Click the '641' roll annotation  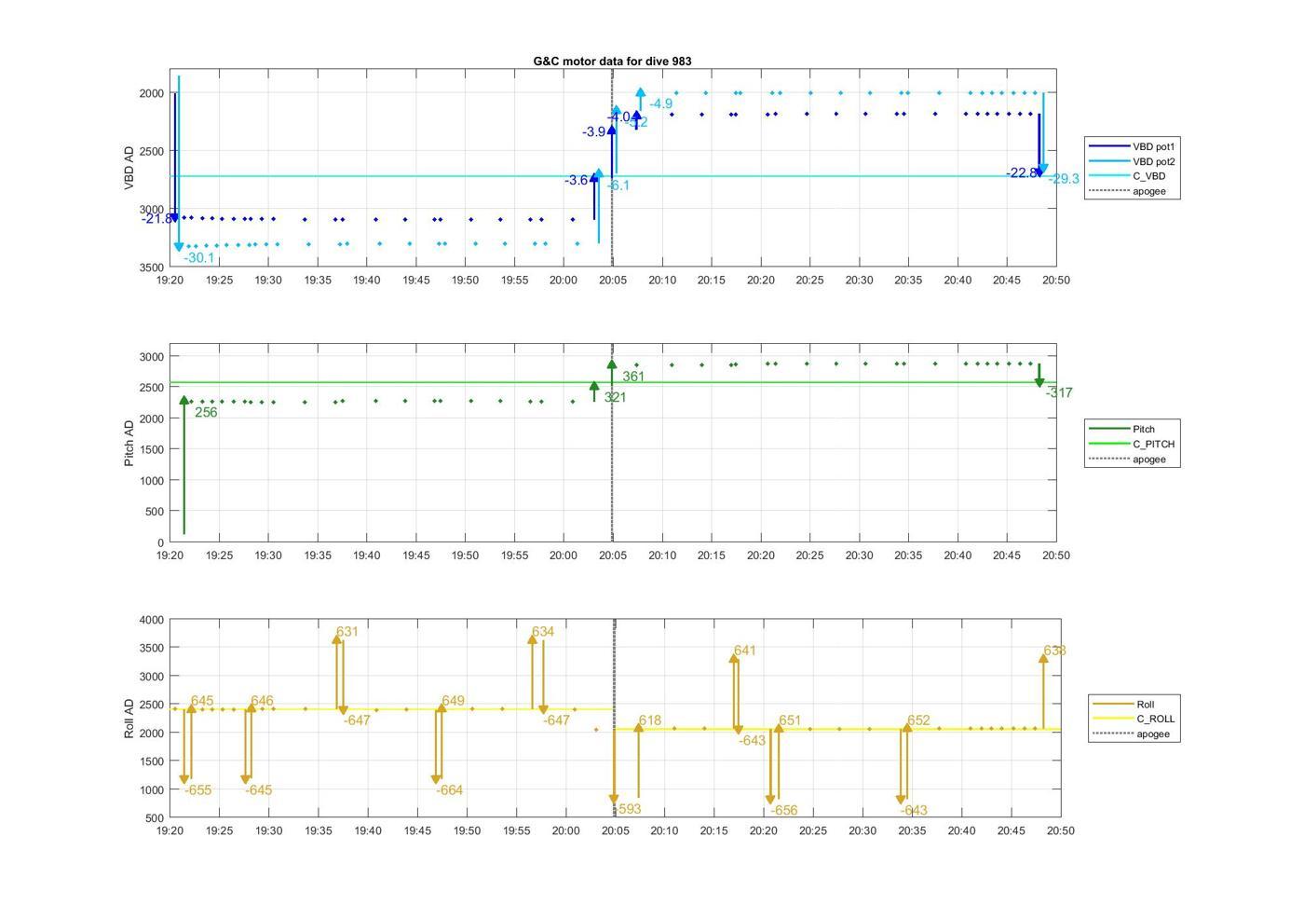(745, 651)
